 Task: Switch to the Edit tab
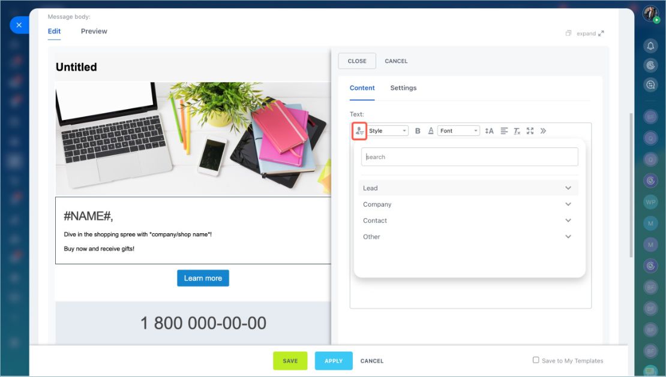click(54, 31)
